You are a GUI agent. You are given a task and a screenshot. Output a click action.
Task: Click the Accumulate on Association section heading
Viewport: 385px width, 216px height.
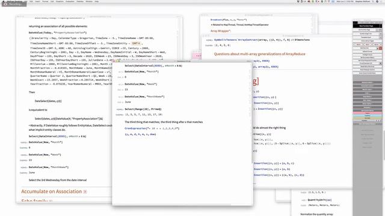(x=51, y=191)
